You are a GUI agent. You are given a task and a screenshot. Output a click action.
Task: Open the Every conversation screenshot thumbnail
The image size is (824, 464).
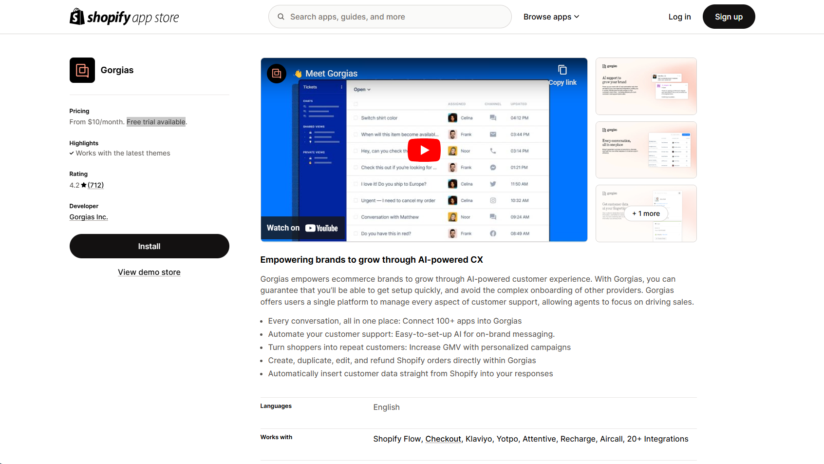646,150
